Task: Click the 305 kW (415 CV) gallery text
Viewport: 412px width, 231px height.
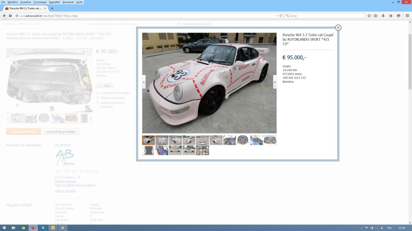Action: point(294,78)
